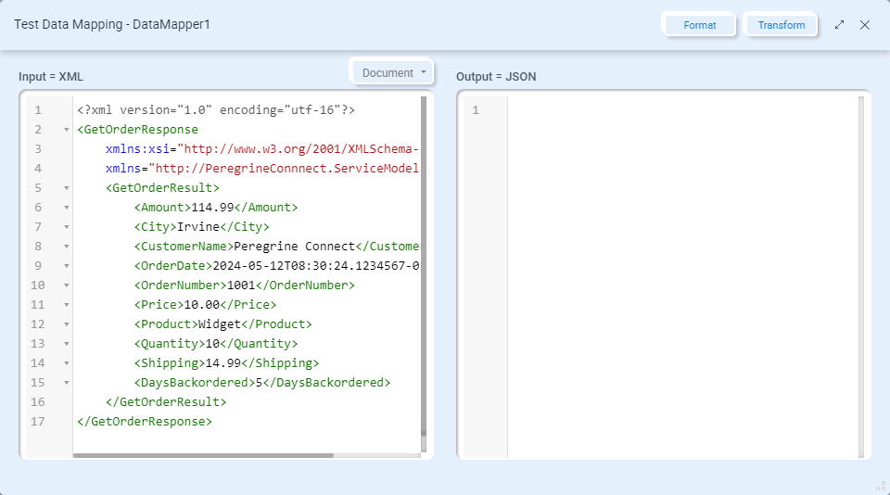Screen dimensions: 890x495
Task: Open the Document dropdown
Action: click(x=391, y=72)
